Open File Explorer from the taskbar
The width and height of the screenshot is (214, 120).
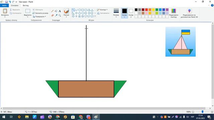27,117
